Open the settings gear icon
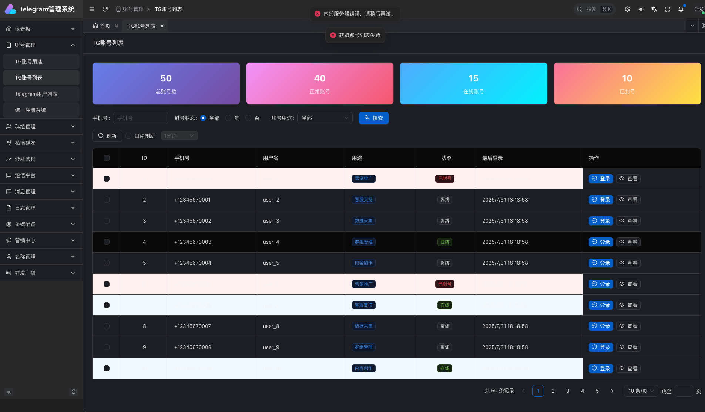 628,9
